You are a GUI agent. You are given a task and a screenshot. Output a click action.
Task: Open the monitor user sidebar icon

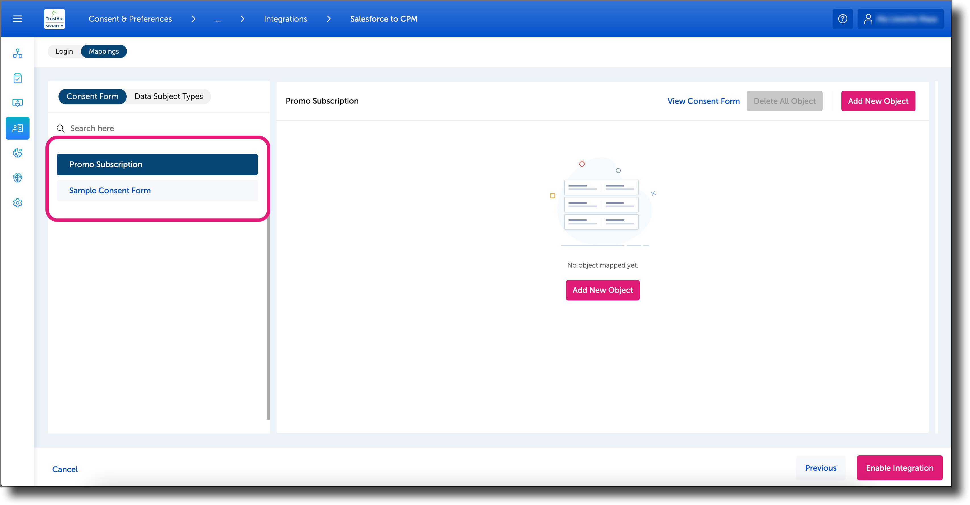point(17,103)
